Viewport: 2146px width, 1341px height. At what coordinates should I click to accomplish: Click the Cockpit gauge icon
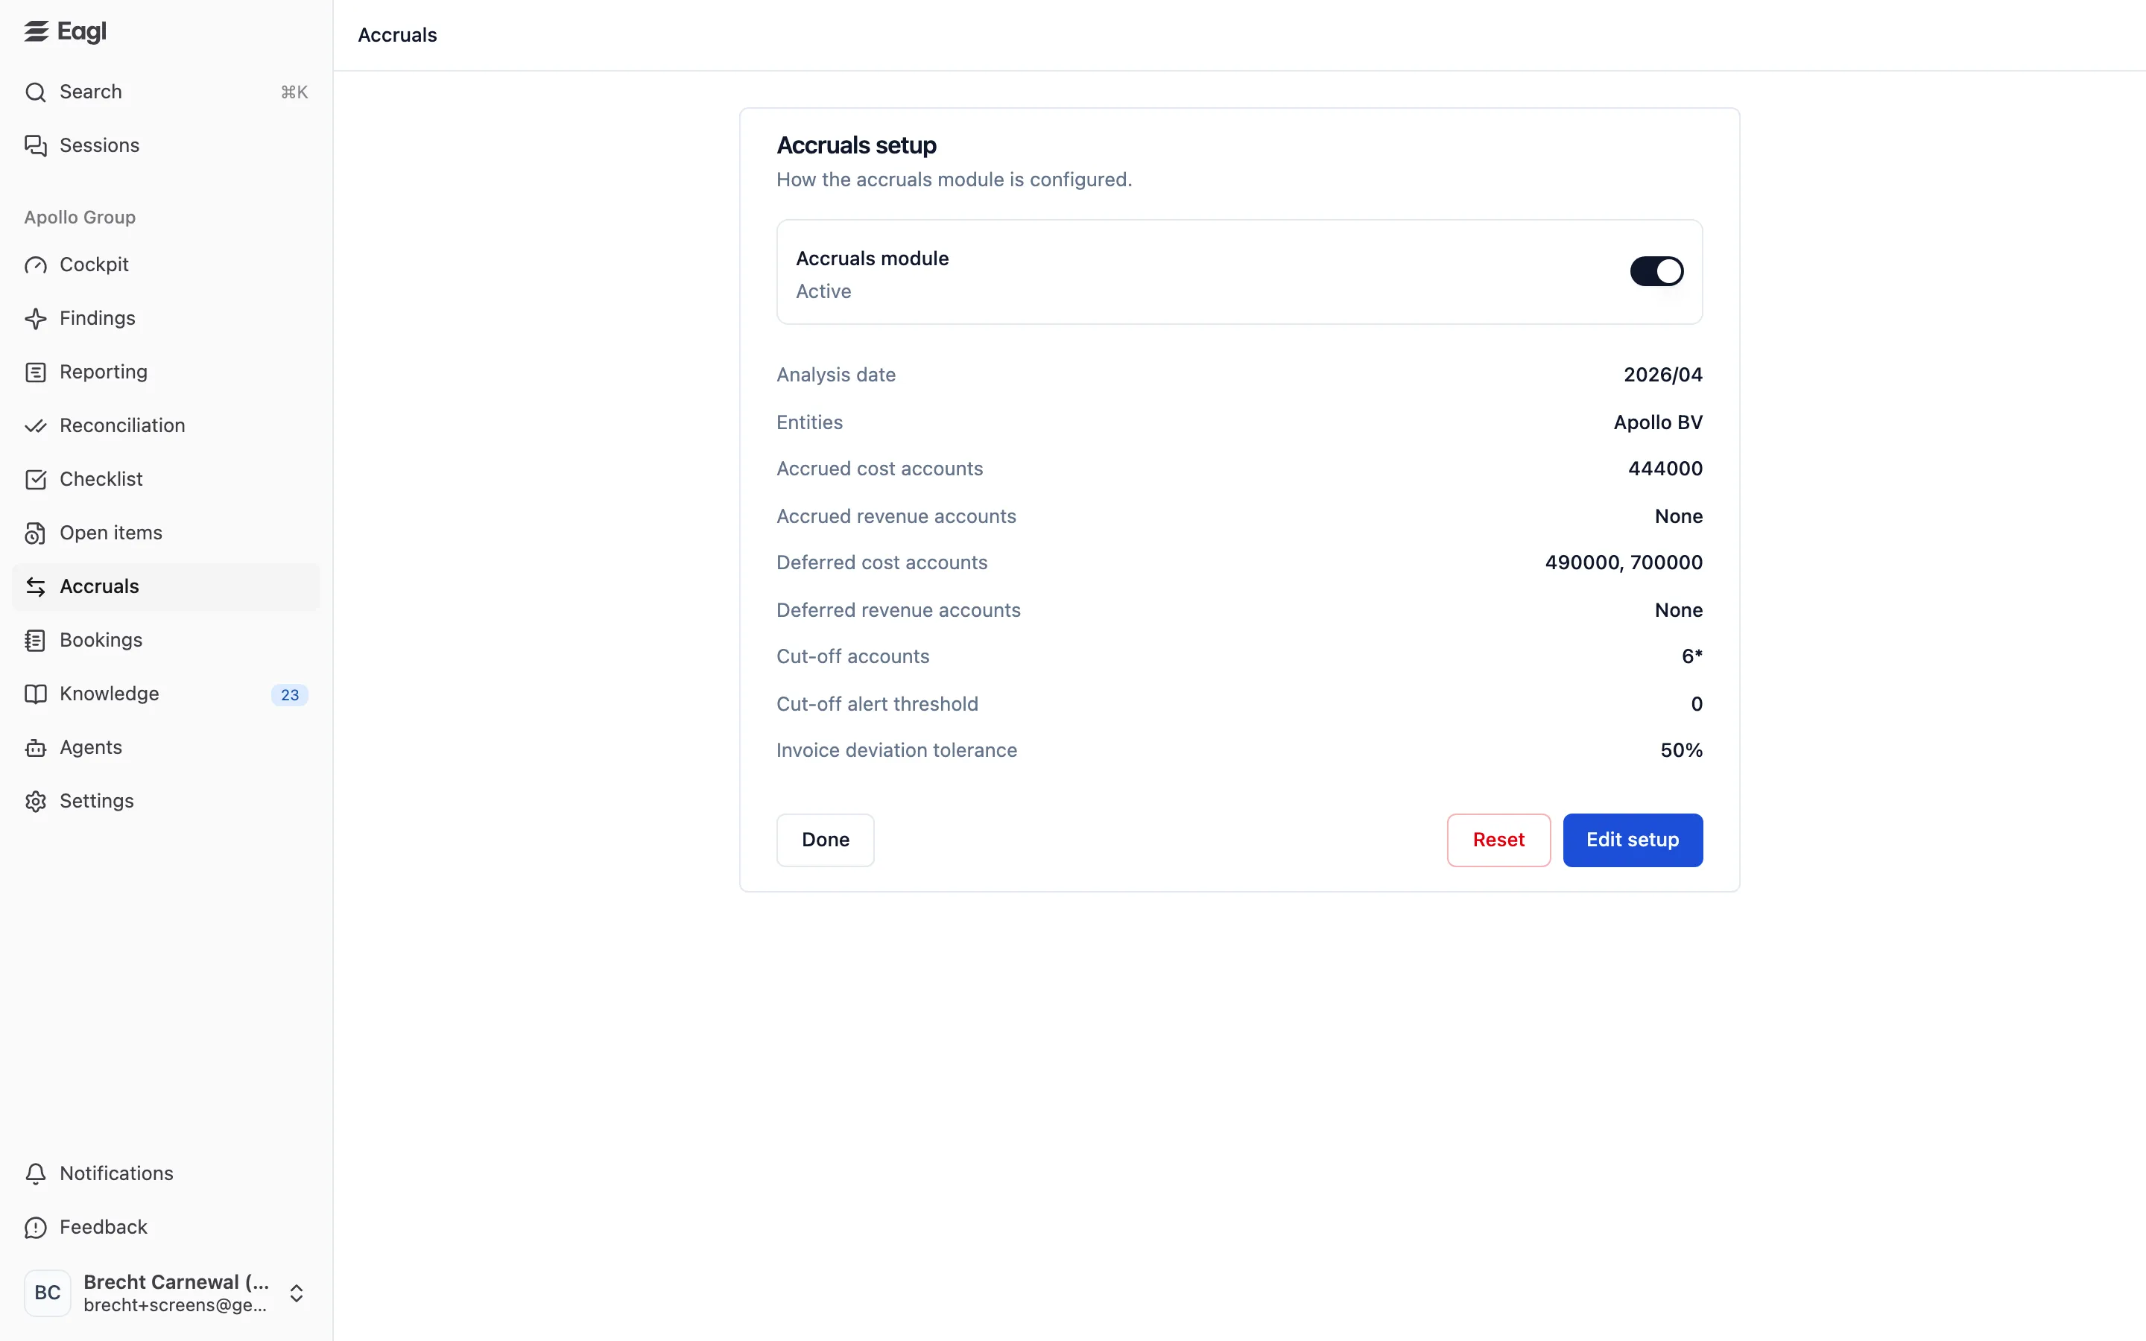point(36,265)
